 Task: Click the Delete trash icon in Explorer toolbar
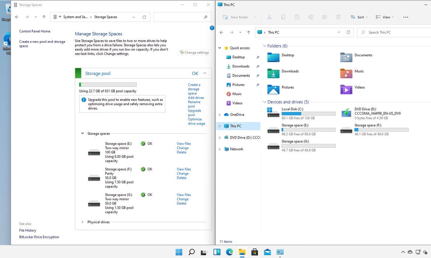[338, 17]
